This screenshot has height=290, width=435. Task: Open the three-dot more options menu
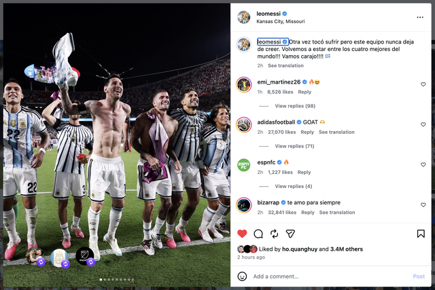pyautogui.click(x=420, y=17)
